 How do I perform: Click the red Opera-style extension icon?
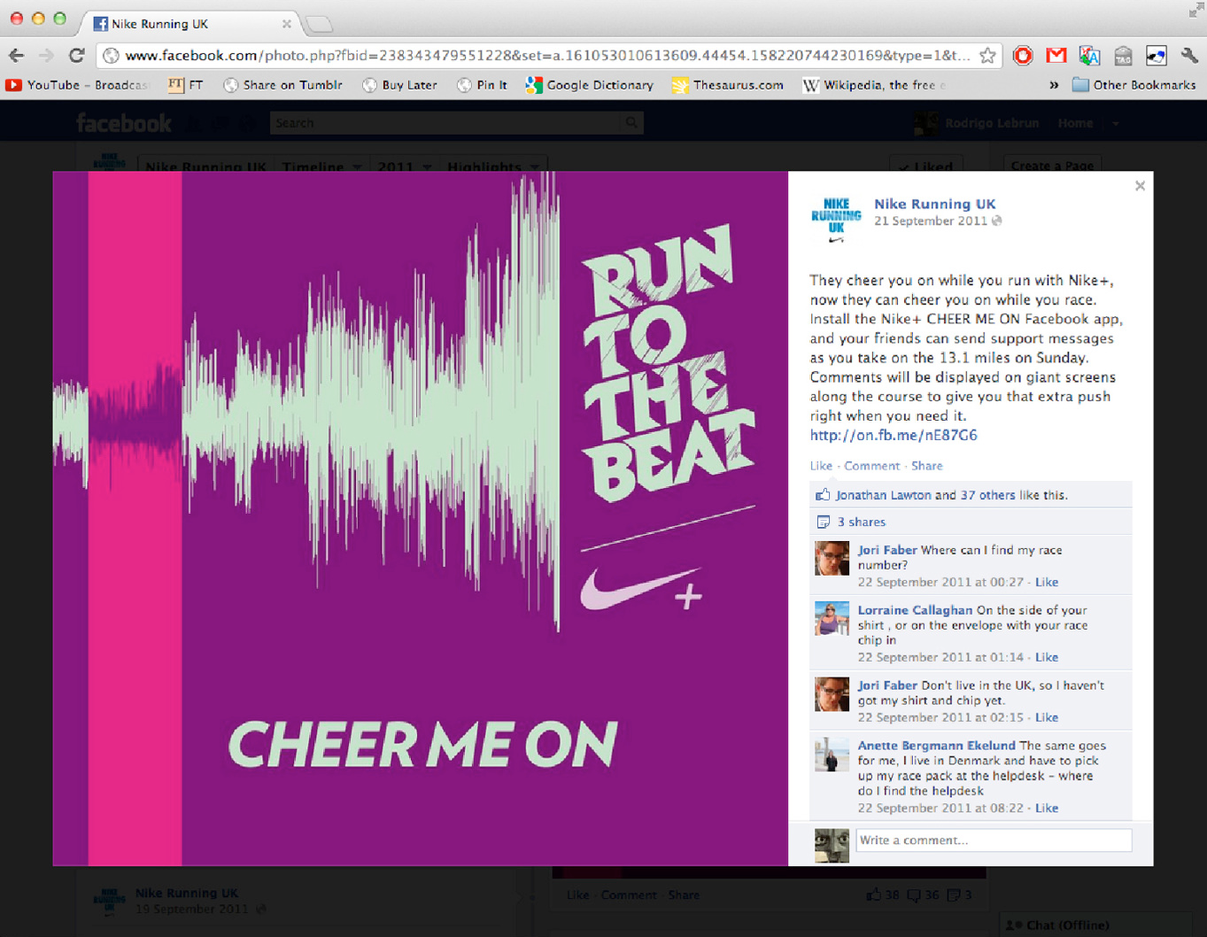pos(1023,56)
